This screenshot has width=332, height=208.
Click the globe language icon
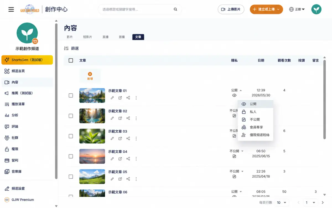coord(291,9)
